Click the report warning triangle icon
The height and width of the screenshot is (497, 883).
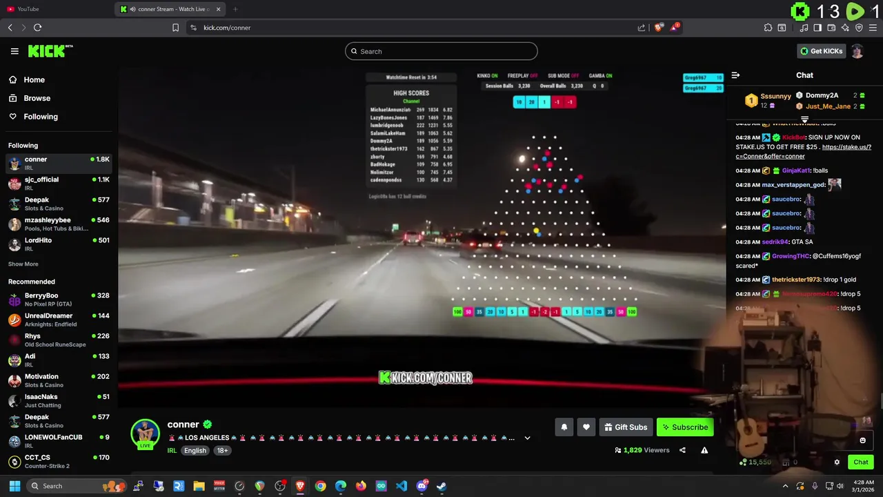point(704,450)
